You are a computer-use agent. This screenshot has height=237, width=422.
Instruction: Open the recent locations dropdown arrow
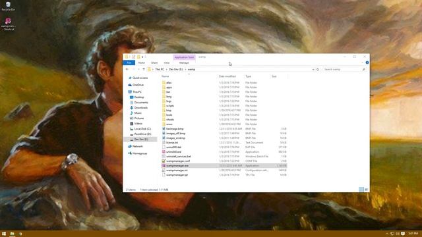(x=138, y=69)
